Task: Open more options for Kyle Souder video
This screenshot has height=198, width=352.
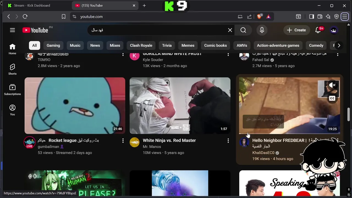Action: (x=228, y=55)
